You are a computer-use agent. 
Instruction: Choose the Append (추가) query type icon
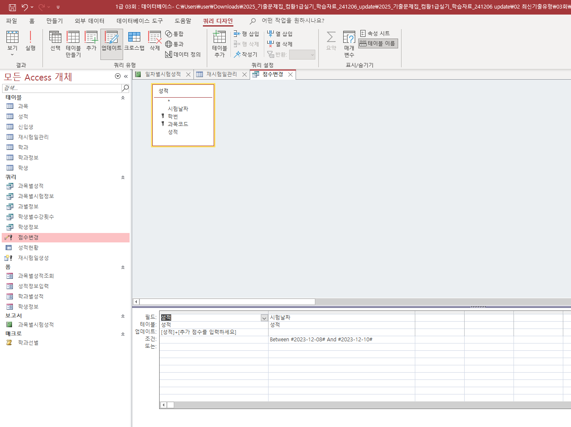(91, 42)
